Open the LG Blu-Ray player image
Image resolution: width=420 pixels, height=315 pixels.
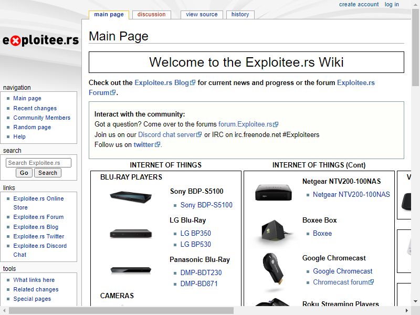tap(131, 234)
